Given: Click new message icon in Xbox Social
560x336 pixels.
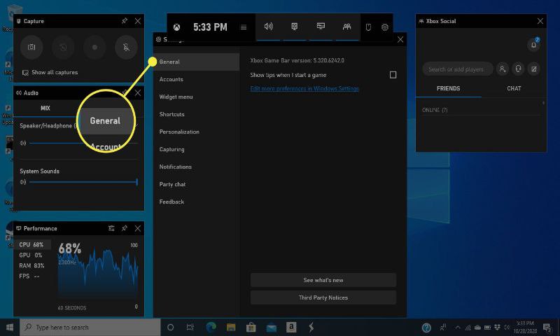Looking at the screenshot, I should click(534, 69).
